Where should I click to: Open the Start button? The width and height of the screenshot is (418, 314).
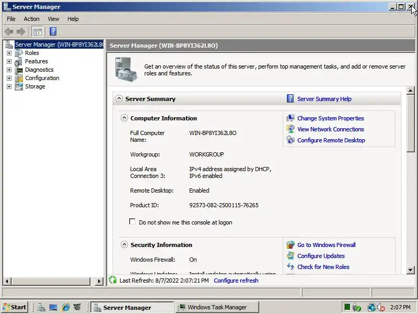pyautogui.click(x=15, y=307)
